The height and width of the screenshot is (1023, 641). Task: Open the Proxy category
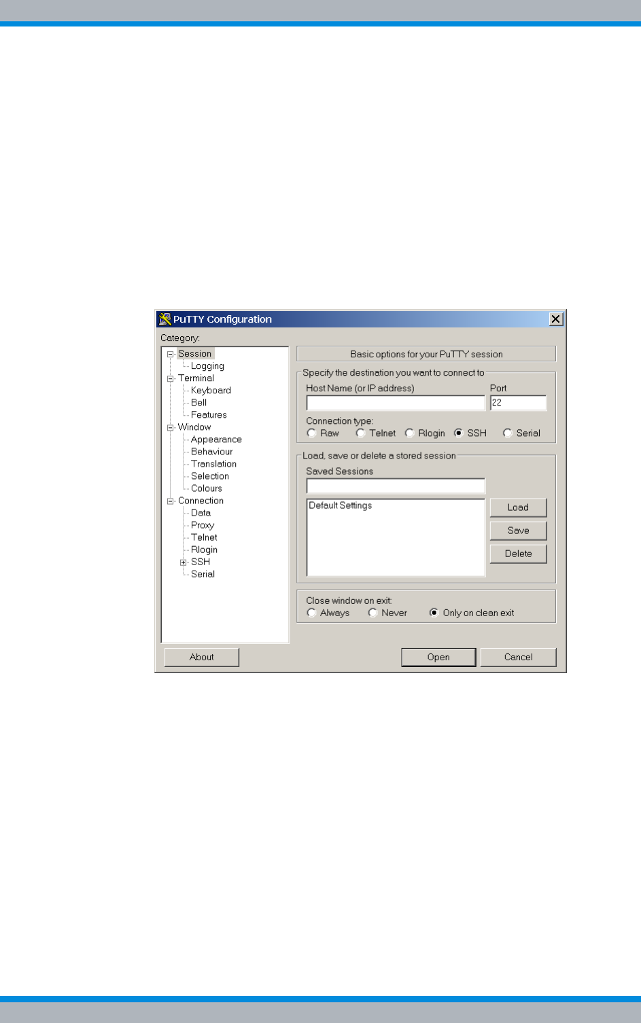pyautogui.click(x=203, y=525)
